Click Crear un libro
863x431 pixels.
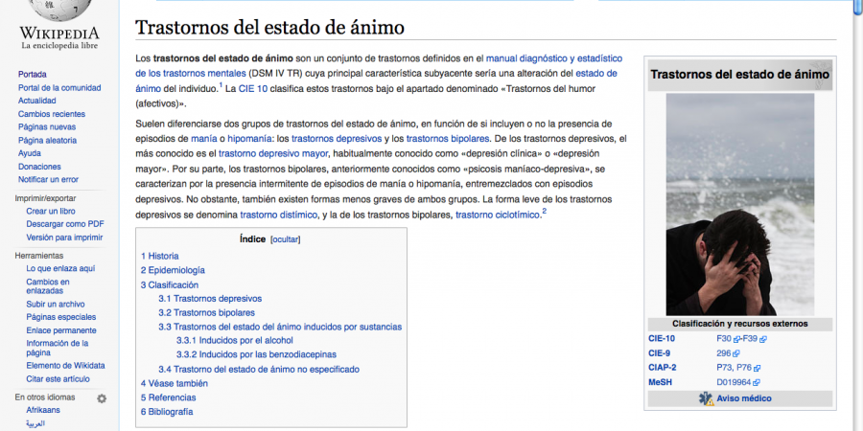click(x=51, y=211)
